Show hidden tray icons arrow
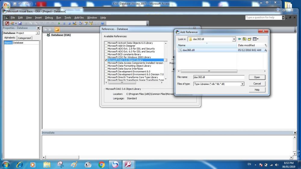Viewport: 301px width, 169px height. coord(255,165)
